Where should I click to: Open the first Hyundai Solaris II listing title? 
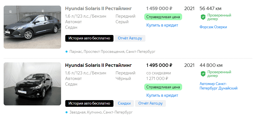click(x=98, y=8)
